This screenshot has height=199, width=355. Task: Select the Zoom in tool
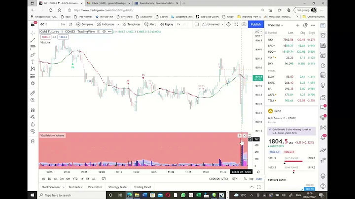[x=33, y=100]
